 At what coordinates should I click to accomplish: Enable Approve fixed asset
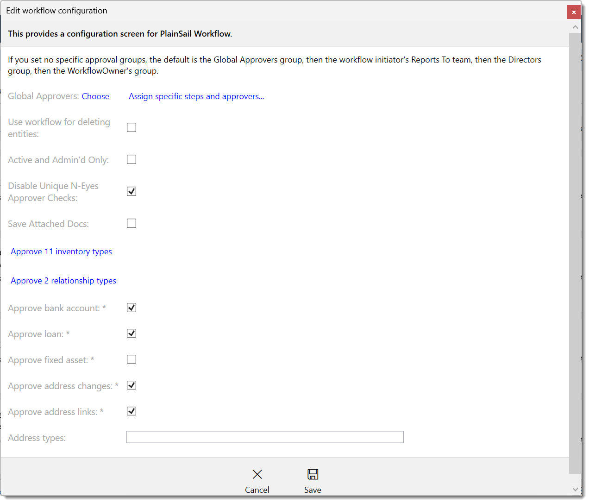click(x=131, y=359)
